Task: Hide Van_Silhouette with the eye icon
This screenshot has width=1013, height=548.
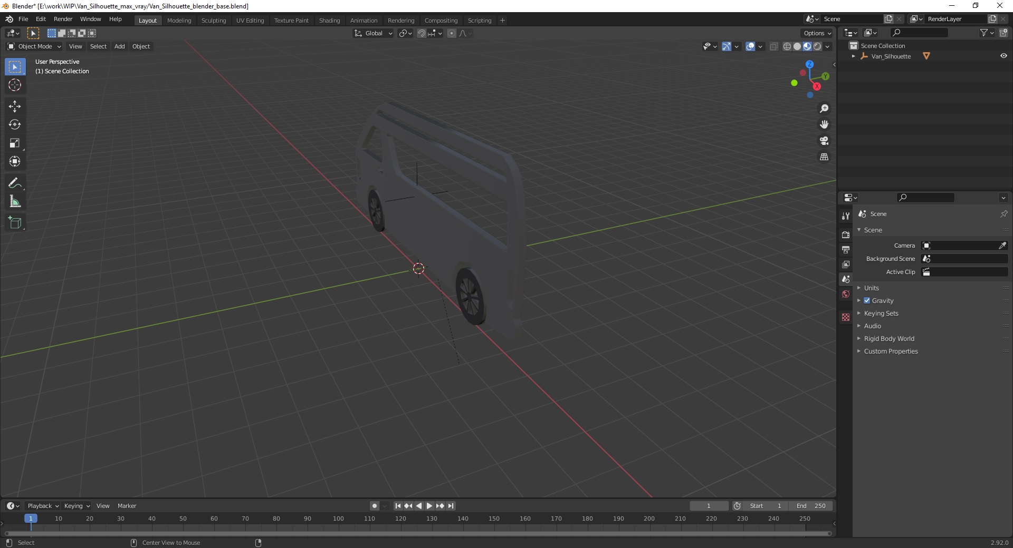Action: (1004, 56)
